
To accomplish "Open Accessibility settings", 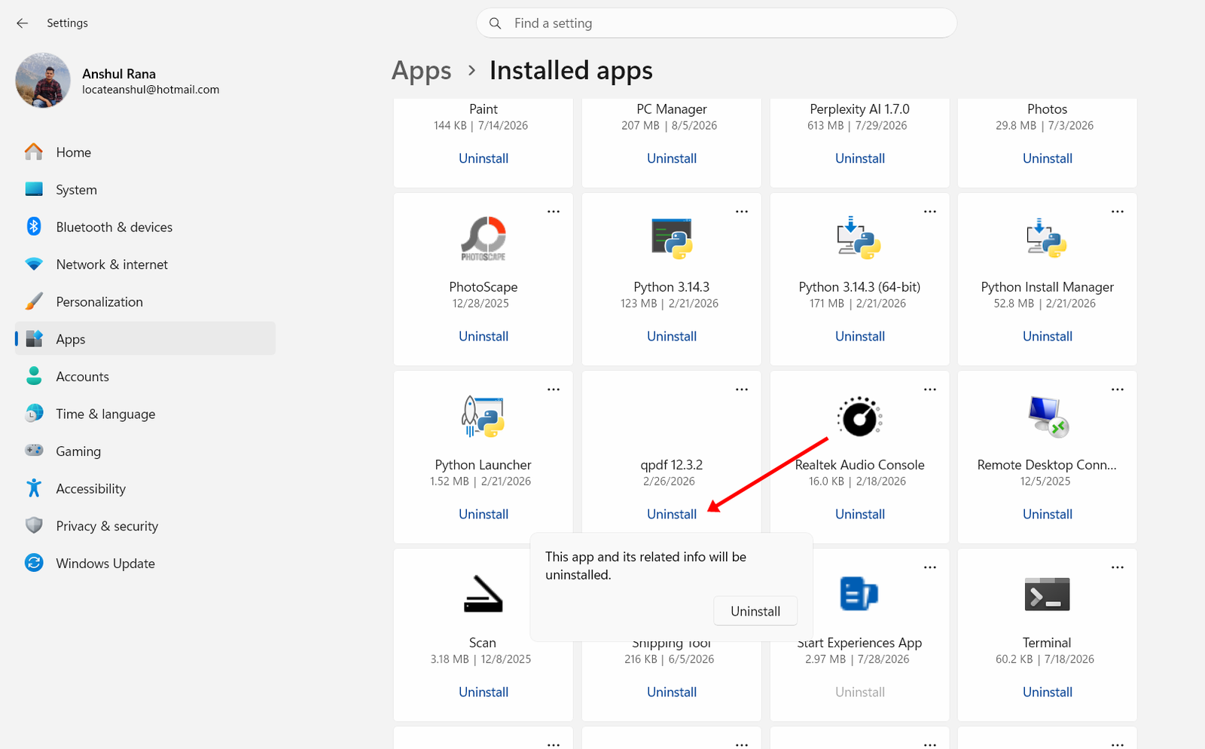I will tap(145, 489).
